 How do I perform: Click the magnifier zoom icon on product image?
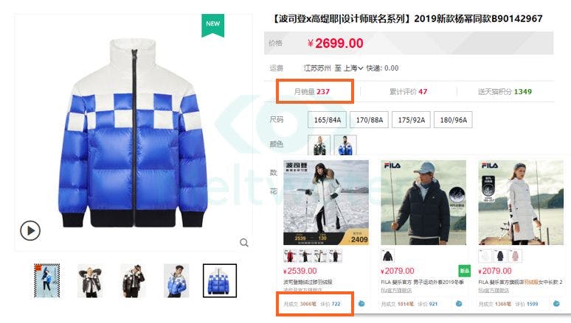[x=244, y=242]
